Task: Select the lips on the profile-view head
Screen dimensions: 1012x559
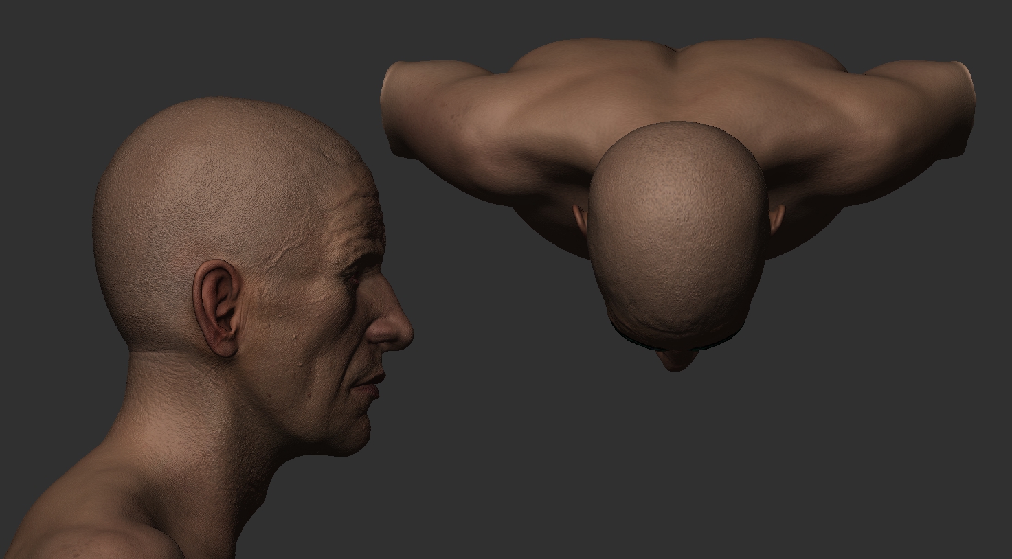Action: pyautogui.click(x=369, y=385)
